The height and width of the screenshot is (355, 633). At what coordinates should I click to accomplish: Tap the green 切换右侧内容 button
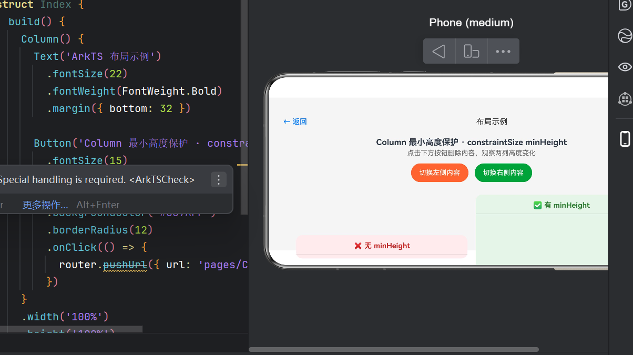pos(503,173)
